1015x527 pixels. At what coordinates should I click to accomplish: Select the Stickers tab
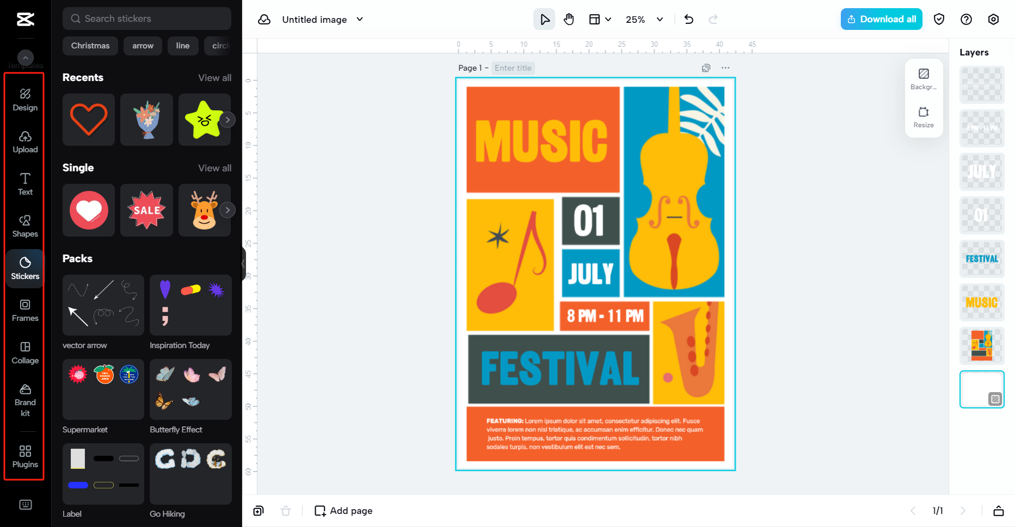point(25,269)
